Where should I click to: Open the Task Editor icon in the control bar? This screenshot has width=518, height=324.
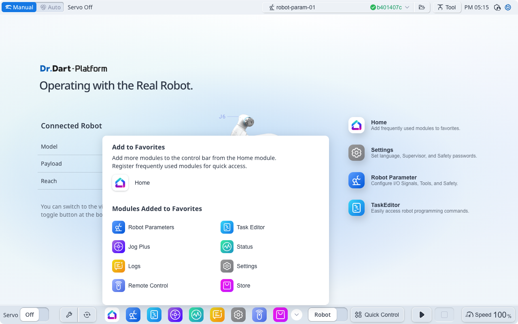(154, 315)
